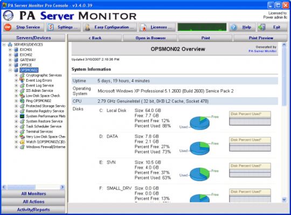Open the Settings dialog

tap(64, 27)
